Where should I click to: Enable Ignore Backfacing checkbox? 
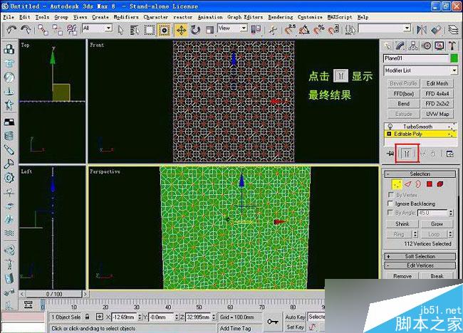pos(391,203)
